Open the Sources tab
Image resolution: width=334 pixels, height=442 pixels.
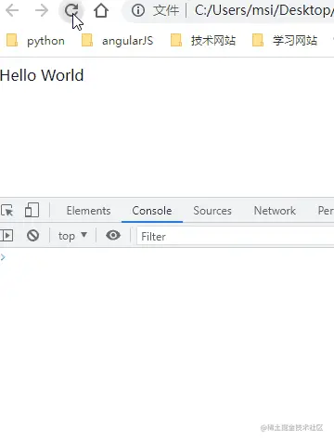tap(212, 211)
